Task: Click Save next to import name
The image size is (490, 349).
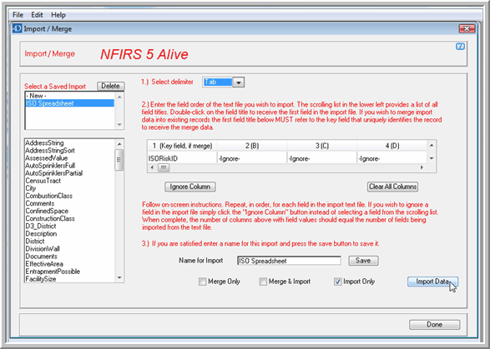Action: [x=363, y=261]
